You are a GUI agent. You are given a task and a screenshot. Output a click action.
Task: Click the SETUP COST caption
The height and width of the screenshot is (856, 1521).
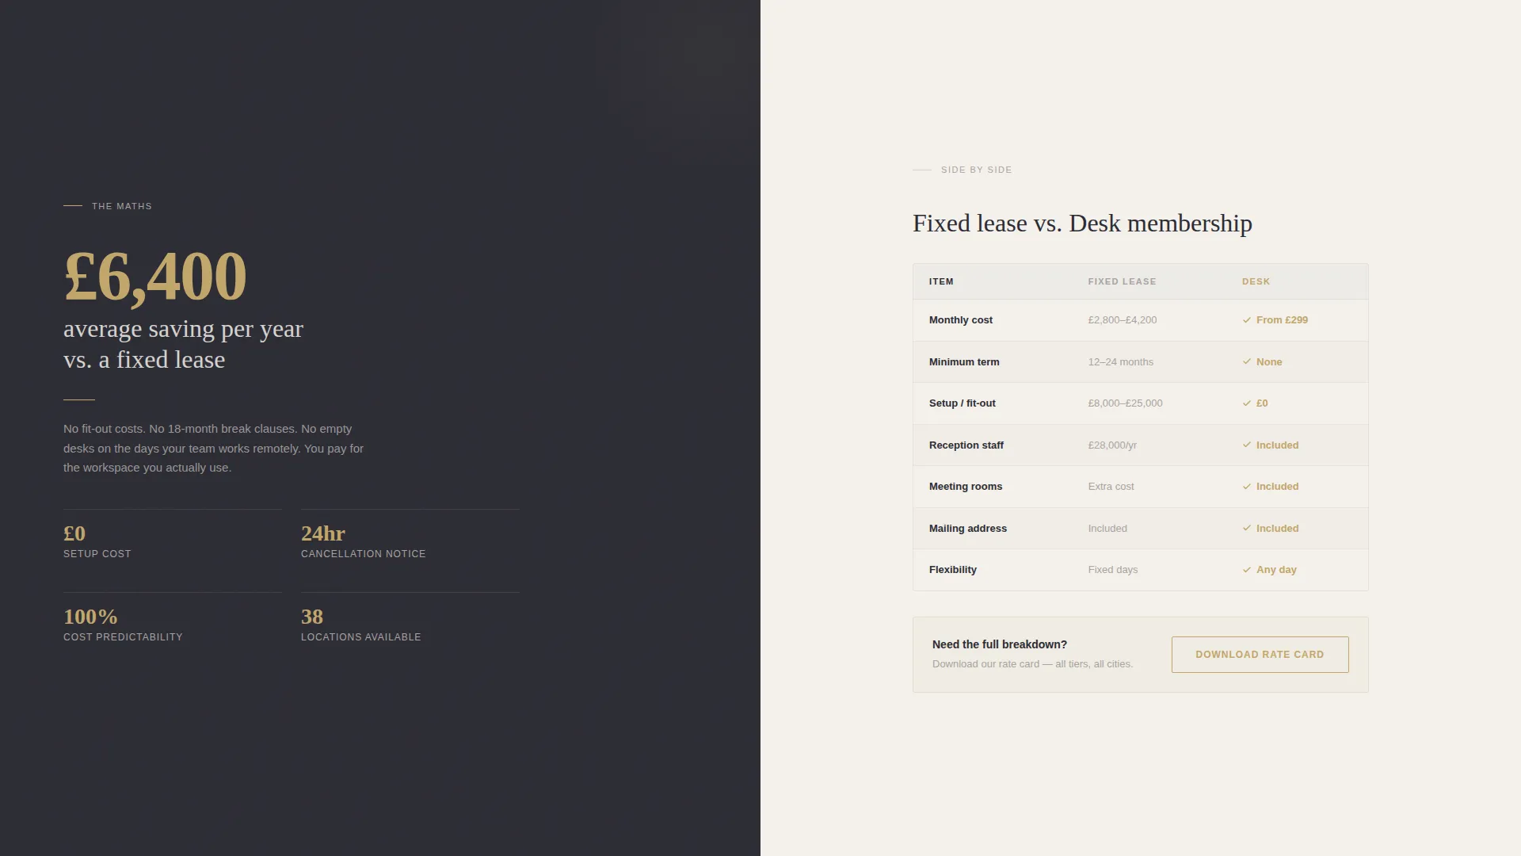97,554
